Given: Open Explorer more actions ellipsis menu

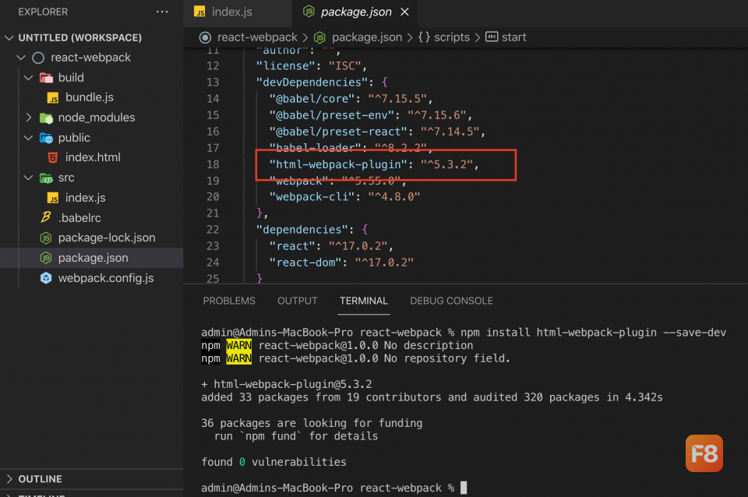Looking at the screenshot, I should coord(162,12).
